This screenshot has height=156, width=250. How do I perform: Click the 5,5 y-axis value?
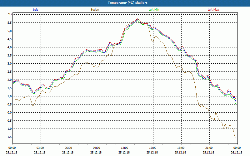pyautogui.click(x=10, y=23)
